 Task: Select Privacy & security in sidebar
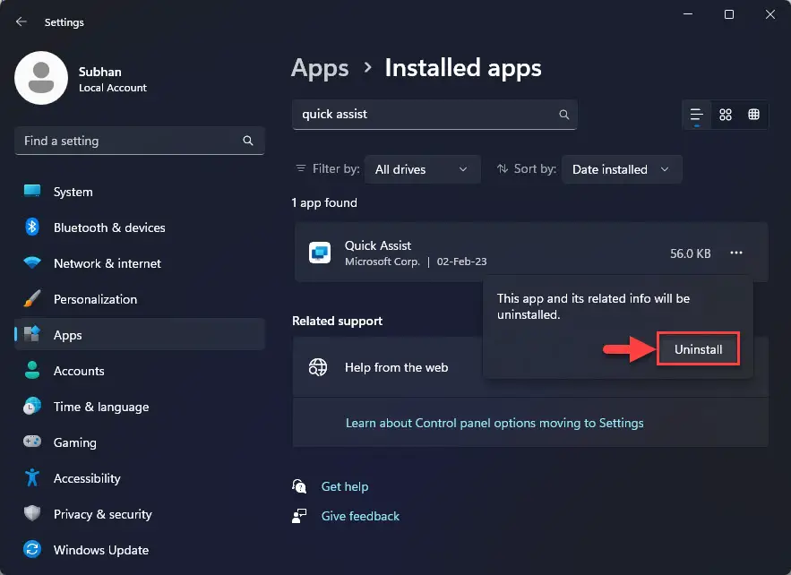[x=102, y=514]
